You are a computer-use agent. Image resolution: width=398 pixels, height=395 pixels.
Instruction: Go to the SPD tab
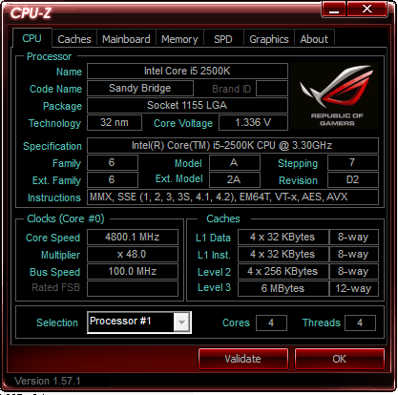pyautogui.click(x=223, y=39)
